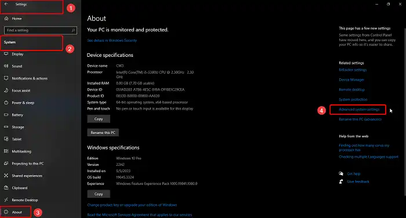406x218 pixels.
Task: Click the Version 22H2 value
Action: (120, 165)
